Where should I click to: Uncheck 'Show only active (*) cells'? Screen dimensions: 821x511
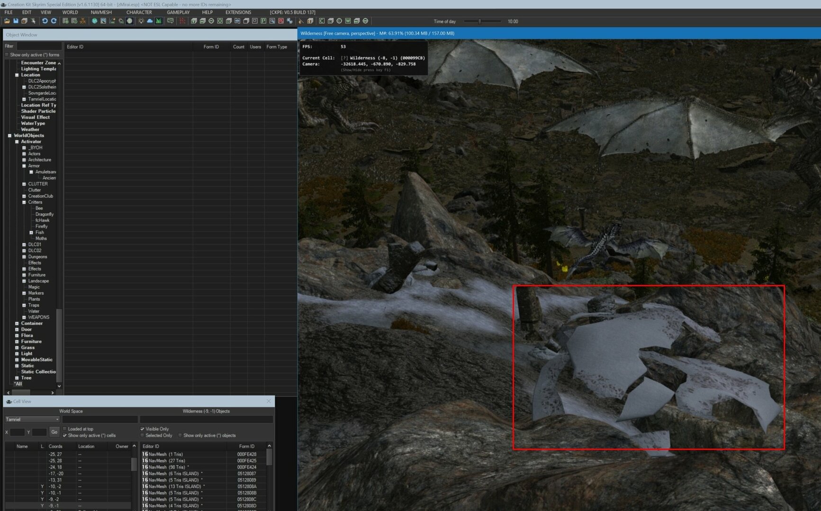[x=65, y=436]
